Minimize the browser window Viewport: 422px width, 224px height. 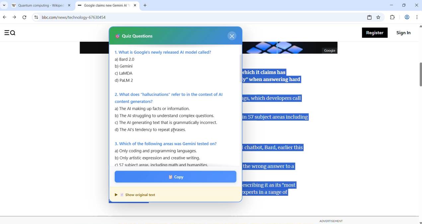pyautogui.click(x=391, y=5)
